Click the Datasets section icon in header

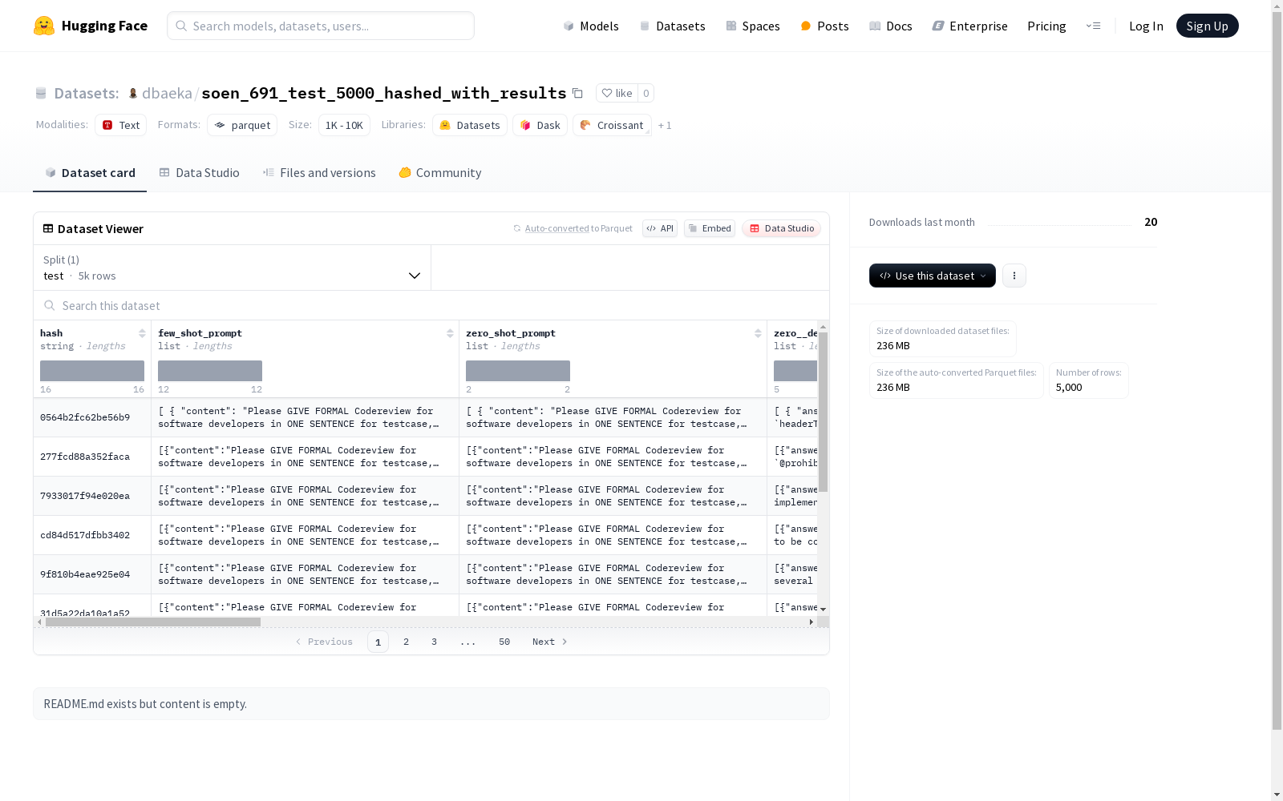[41, 93]
